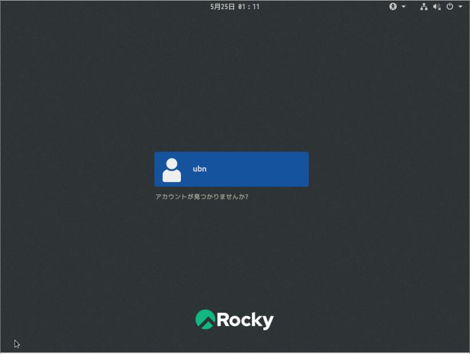The width and height of the screenshot is (470, 354).
Task: Open the clock showing 5月25日 01:11
Action: (235, 7)
